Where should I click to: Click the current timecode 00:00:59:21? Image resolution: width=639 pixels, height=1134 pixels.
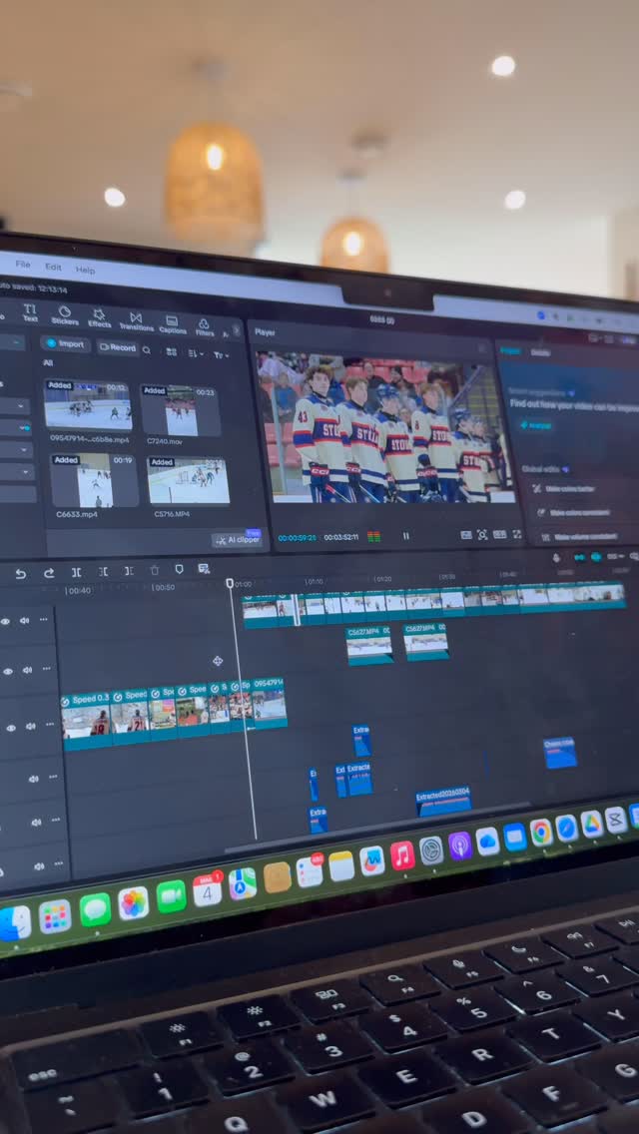[297, 537]
